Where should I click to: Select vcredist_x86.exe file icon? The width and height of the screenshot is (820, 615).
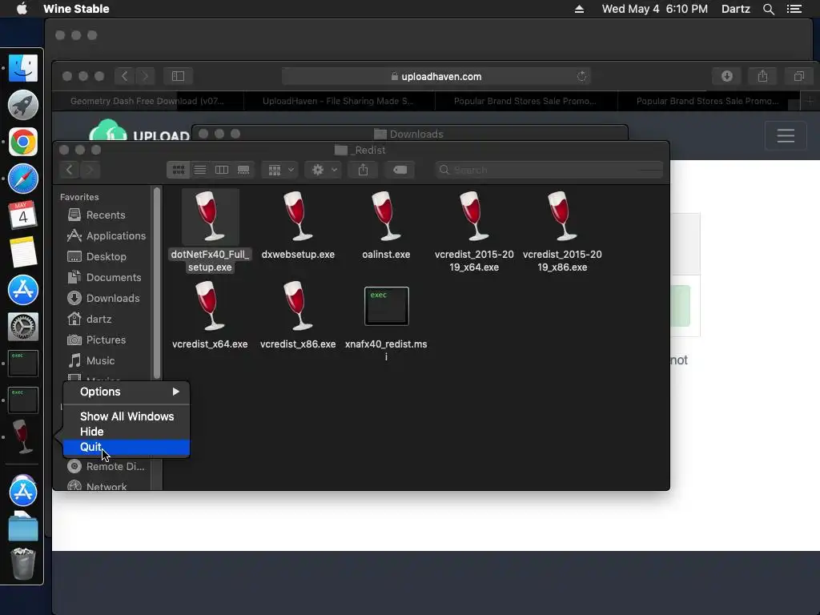point(298,306)
